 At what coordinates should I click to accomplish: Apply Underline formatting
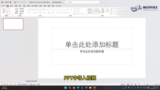[33, 13]
